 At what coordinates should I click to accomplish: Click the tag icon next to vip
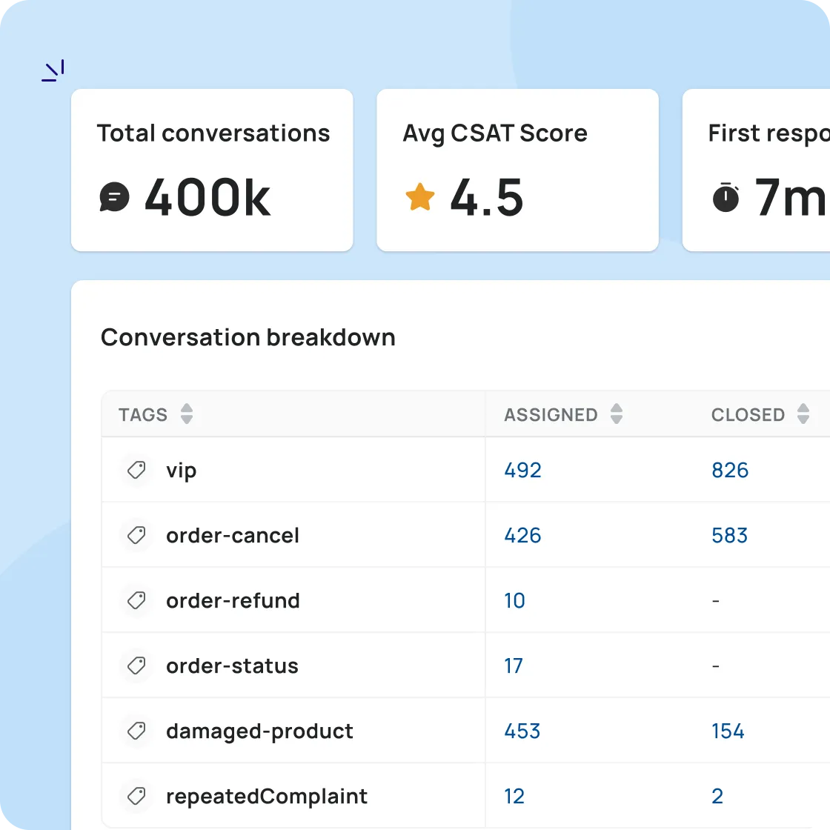pyautogui.click(x=136, y=471)
